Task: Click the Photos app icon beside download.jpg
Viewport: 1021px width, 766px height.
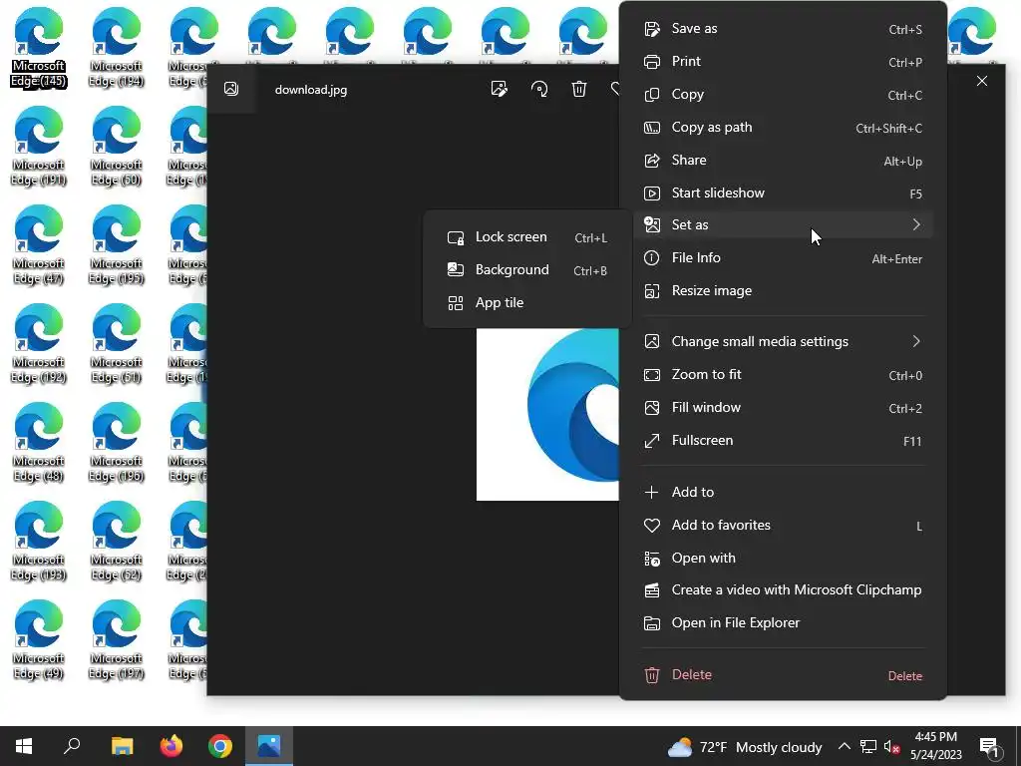Action: 231,89
